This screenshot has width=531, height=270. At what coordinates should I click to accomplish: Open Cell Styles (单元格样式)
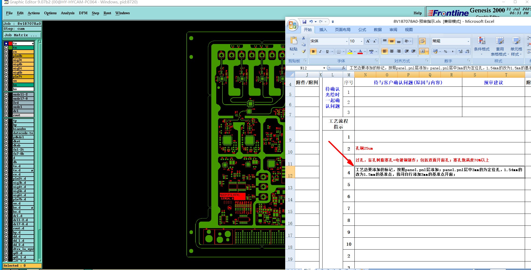516,46
